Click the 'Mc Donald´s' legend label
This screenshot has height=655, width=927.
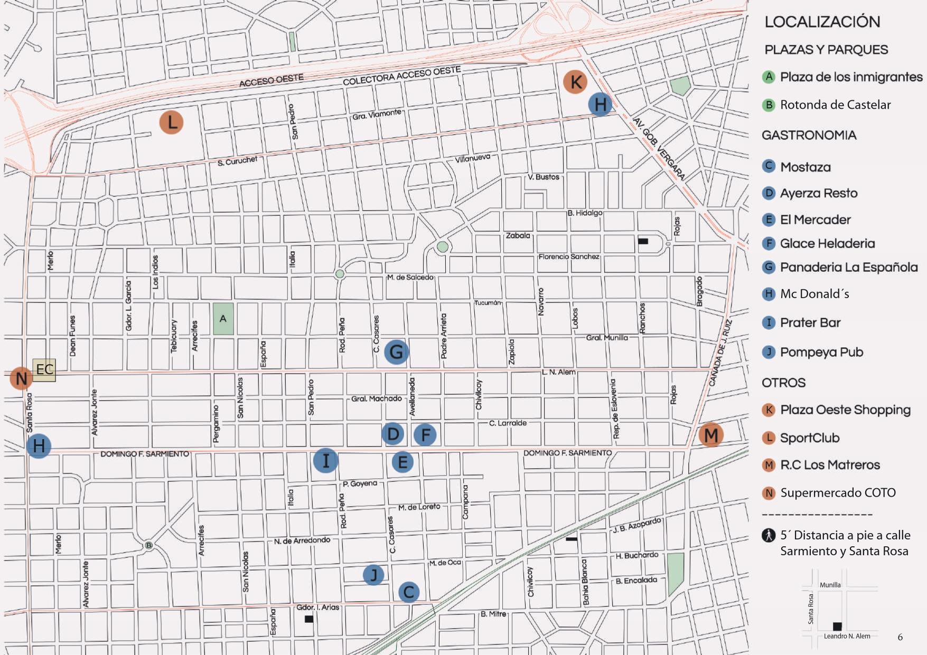pos(814,293)
